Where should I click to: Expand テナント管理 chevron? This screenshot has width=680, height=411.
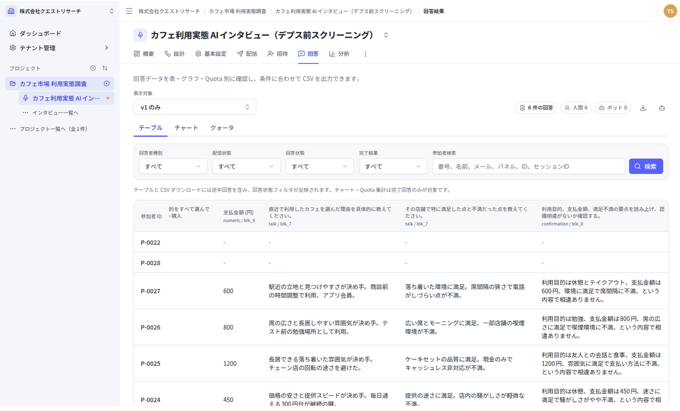coord(106,48)
